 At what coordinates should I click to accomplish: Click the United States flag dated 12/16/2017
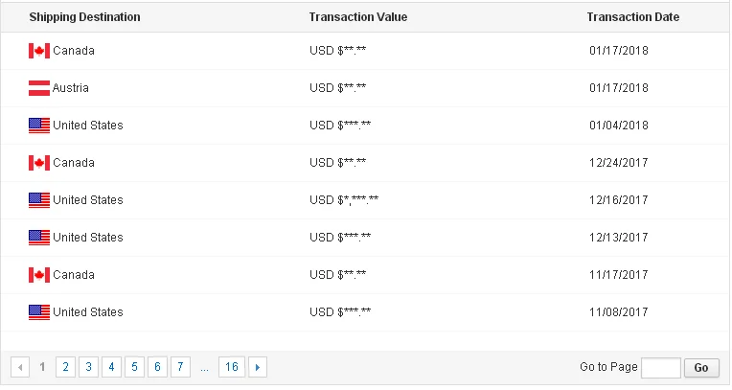[x=39, y=200]
